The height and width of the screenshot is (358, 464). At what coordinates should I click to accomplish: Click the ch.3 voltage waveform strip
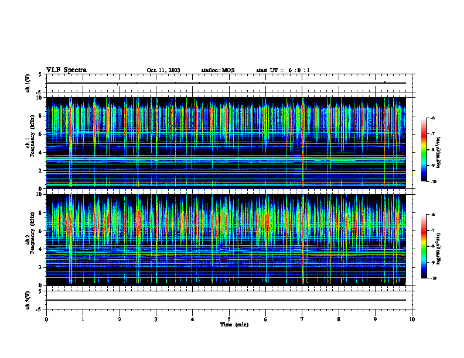click(229, 300)
